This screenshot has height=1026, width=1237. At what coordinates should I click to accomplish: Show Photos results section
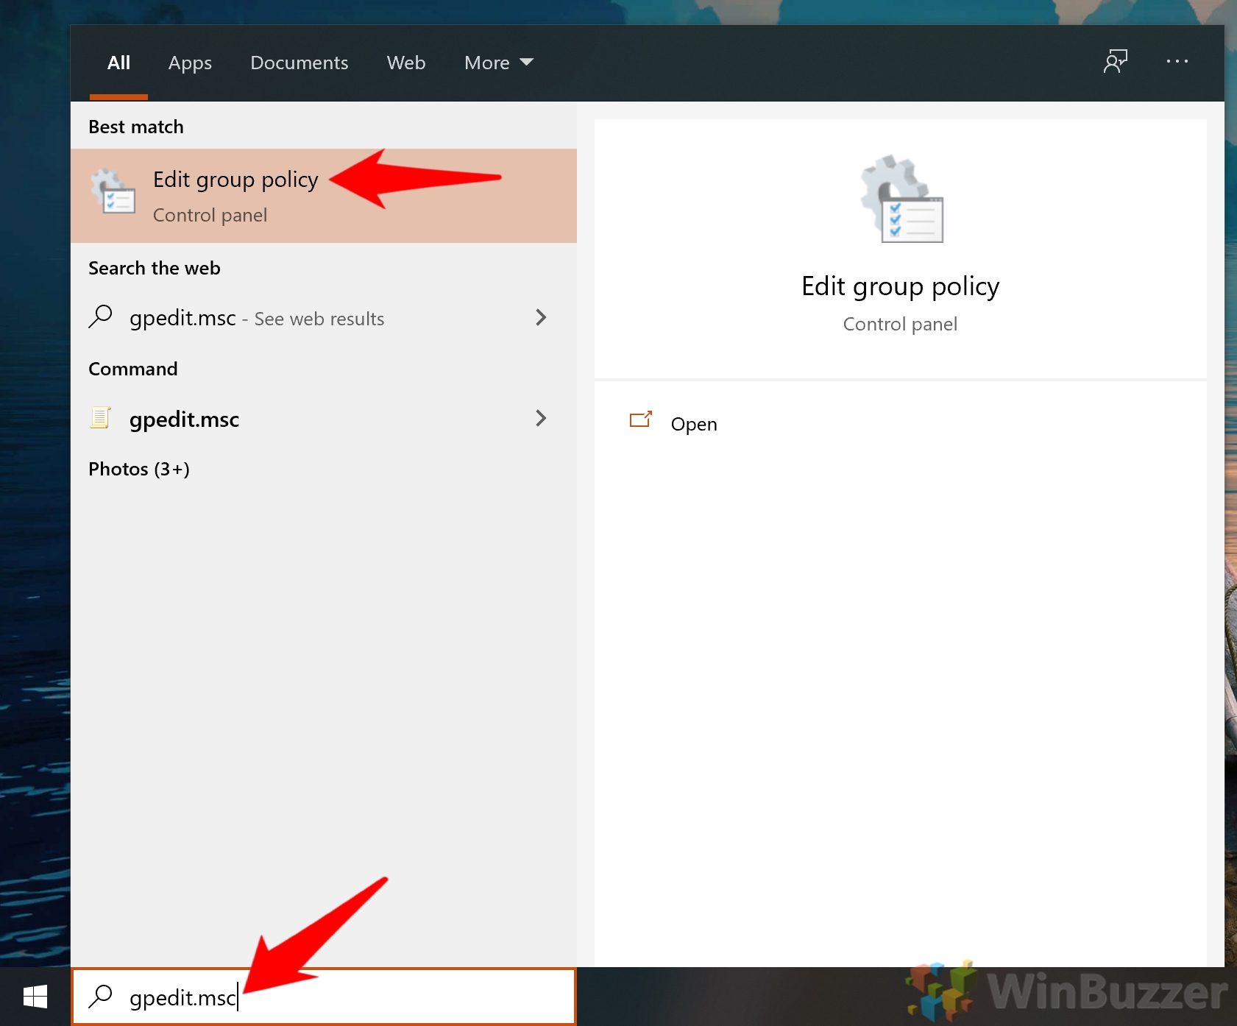(x=138, y=469)
